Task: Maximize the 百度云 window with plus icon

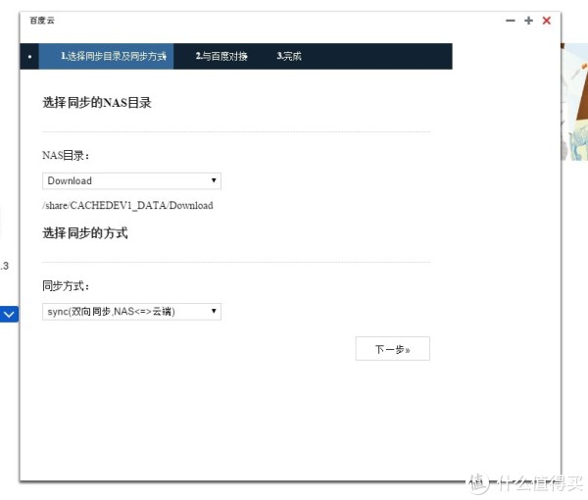Action: (528, 21)
